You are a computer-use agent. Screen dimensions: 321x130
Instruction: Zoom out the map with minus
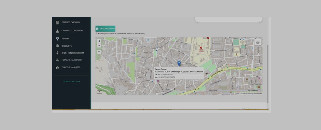point(99,45)
